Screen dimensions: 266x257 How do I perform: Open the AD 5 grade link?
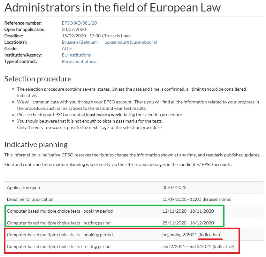(x=67, y=49)
